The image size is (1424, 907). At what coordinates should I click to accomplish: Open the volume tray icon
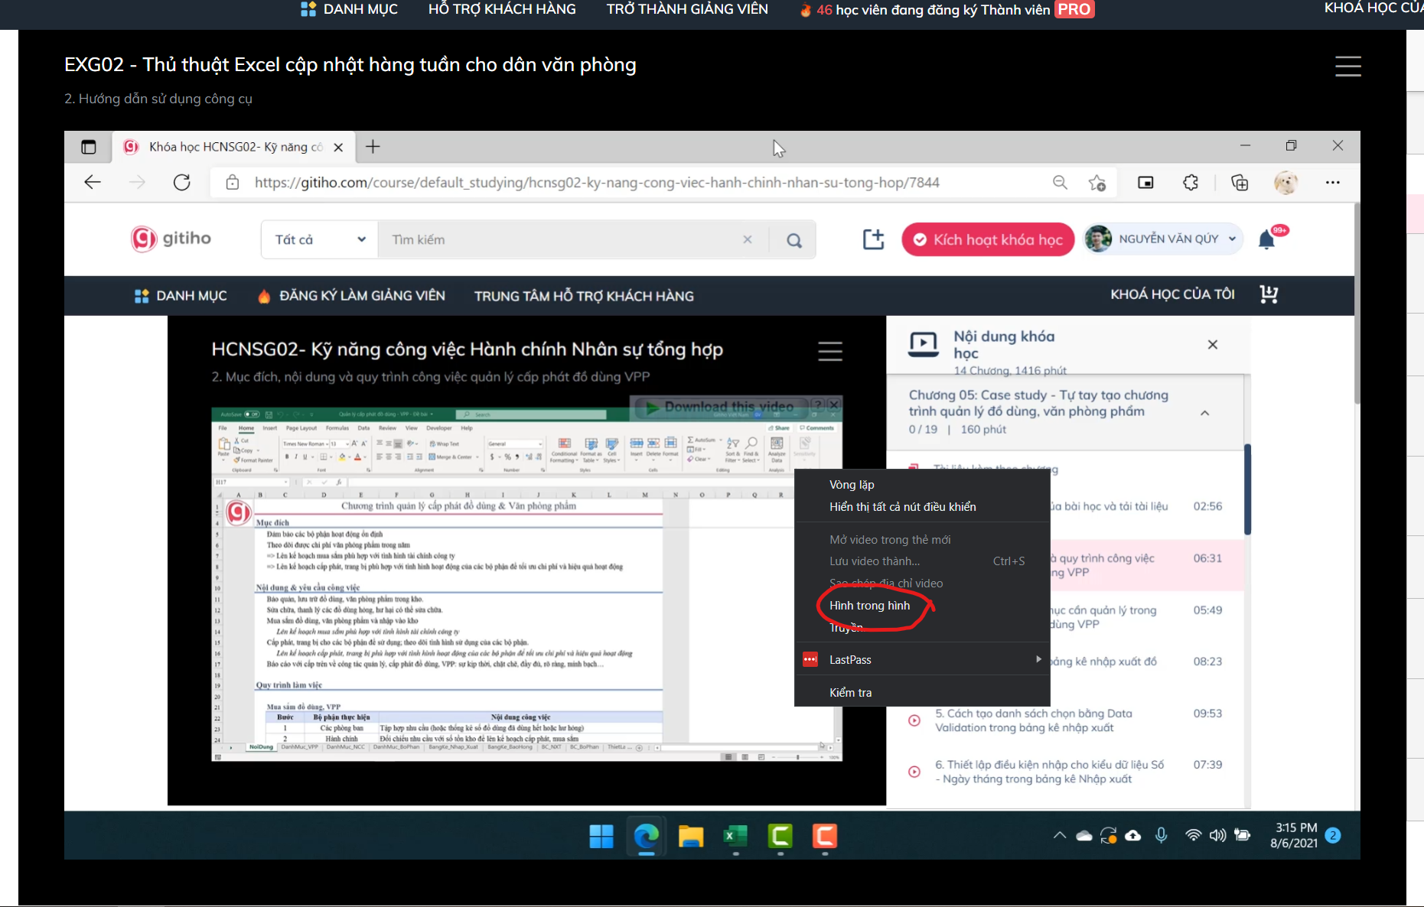(x=1217, y=835)
